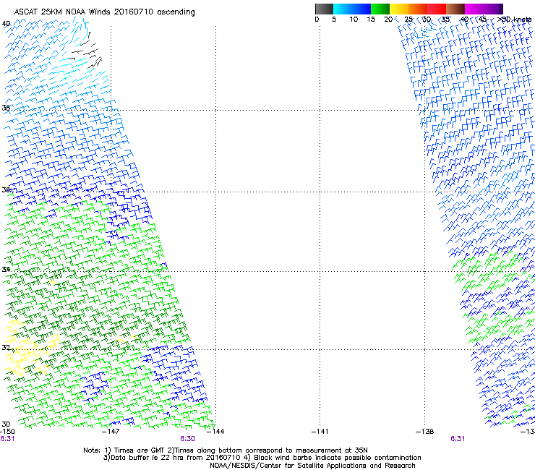This screenshot has width=535, height=470.
Task: Click the latitude label '30'
Action: point(6,424)
